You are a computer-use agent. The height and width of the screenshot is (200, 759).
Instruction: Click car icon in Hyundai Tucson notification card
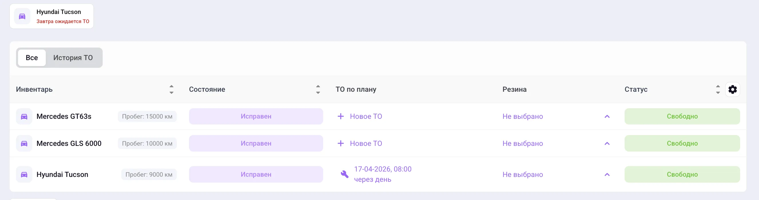22,16
